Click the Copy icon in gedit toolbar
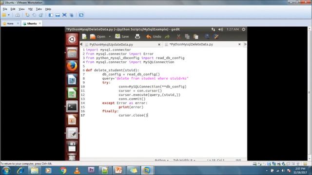 (x=187, y=36)
